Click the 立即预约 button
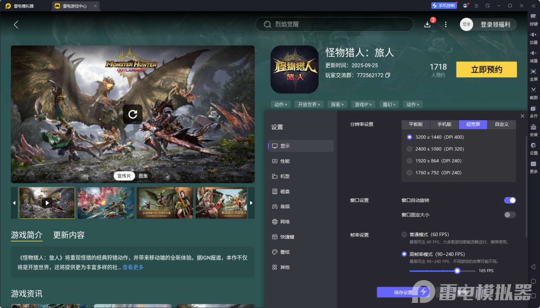The width and height of the screenshot is (540, 308). [486, 70]
